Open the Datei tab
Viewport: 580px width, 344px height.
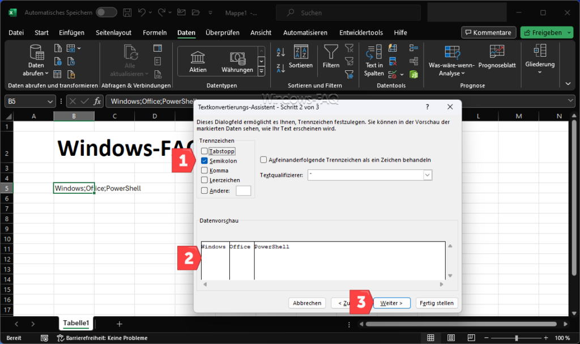pyautogui.click(x=16, y=32)
